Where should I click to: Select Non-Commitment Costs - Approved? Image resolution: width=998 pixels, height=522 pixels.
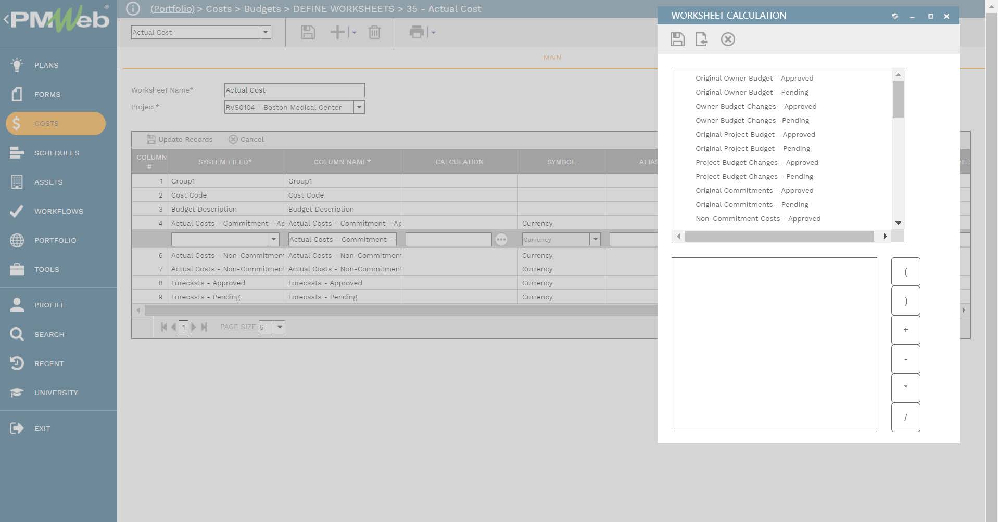tap(758, 218)
